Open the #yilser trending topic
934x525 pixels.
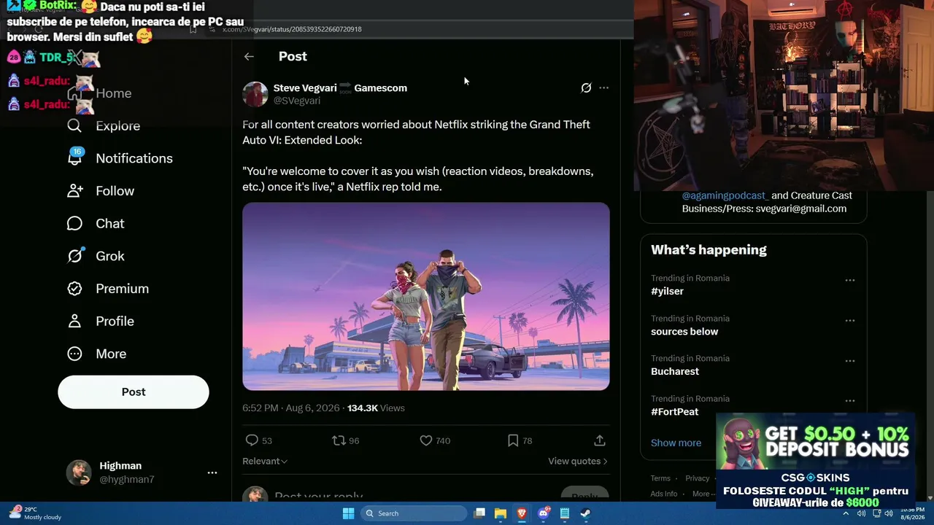coord(667,291)
